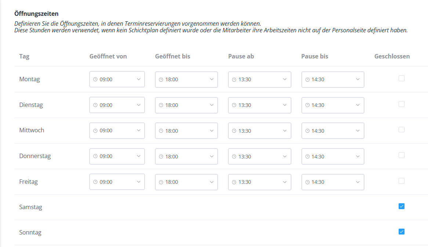Click clock icon in Mittwoch Geöffnet bis field
428x247 pixels.
tap(161, 131)
